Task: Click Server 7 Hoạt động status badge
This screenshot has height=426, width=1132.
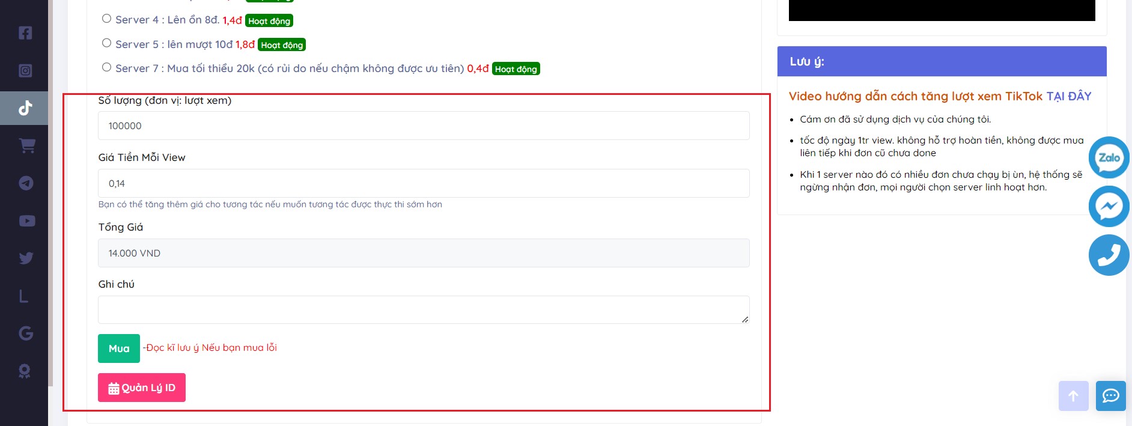Action: 516,69
